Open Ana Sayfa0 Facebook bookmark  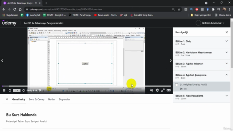pyautogui.click(x=33, y=15)
